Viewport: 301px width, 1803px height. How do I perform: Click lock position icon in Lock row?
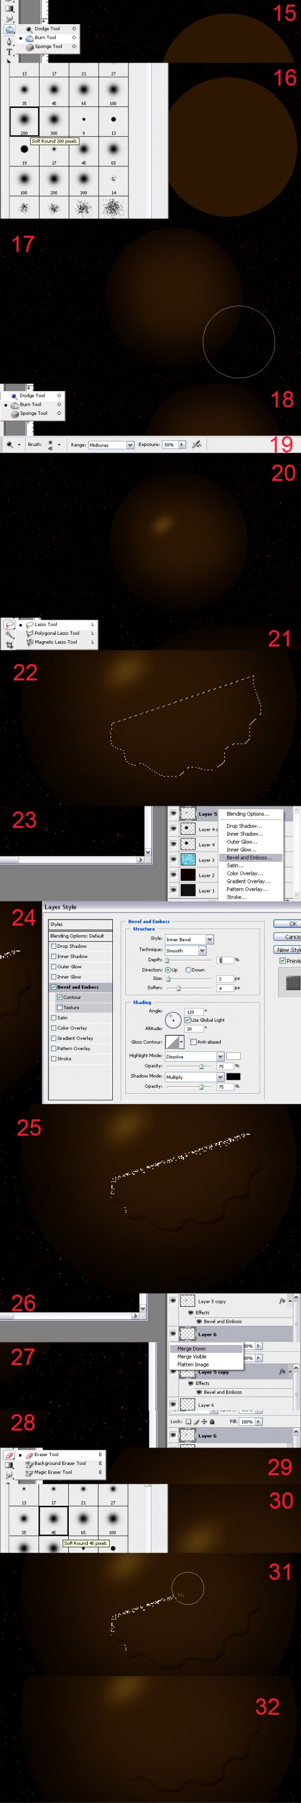pos(204,1421)
